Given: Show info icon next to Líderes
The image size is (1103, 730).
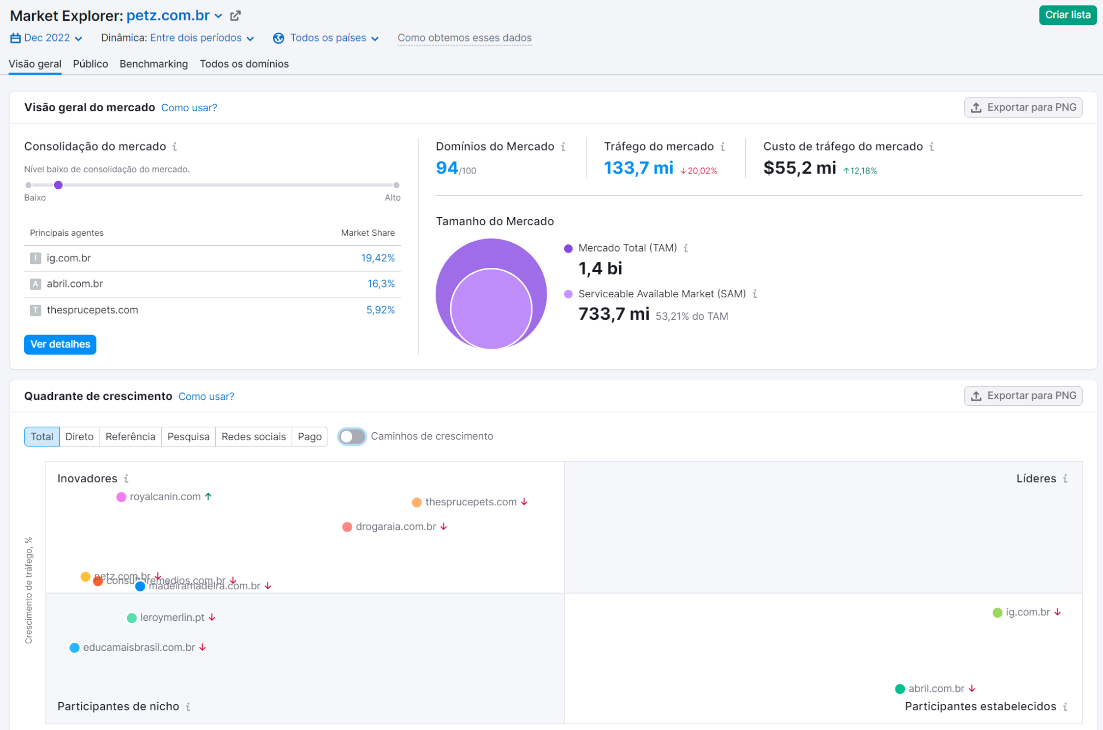Looking at the screenshot, I should 1065,478.
